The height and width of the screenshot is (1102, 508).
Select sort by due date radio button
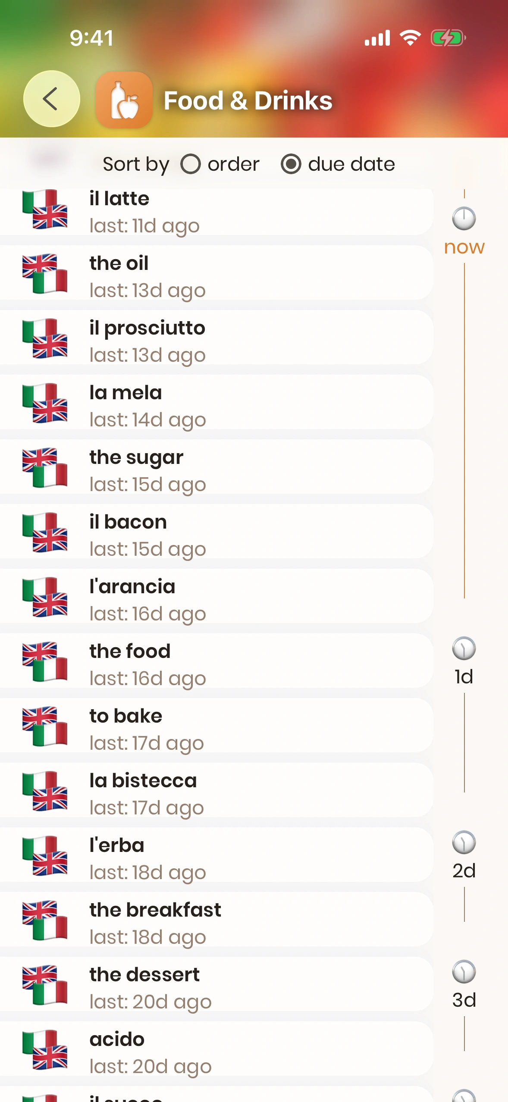[291, 164]
